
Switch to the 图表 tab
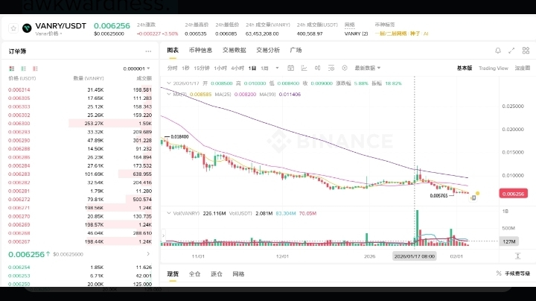point(173,50)
